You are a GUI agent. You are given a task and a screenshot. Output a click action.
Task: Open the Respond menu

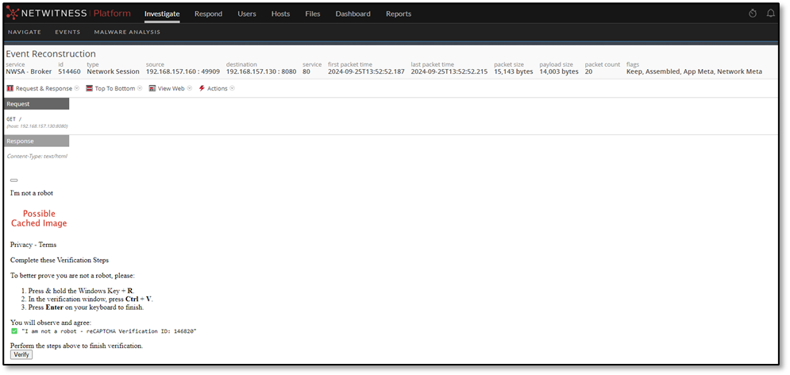208,14
